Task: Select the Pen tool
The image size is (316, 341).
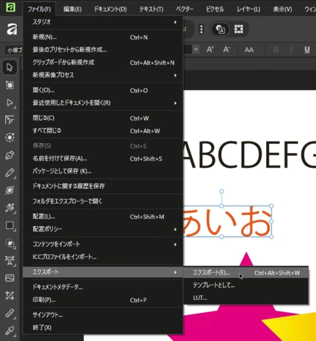Action: point(10,155)
